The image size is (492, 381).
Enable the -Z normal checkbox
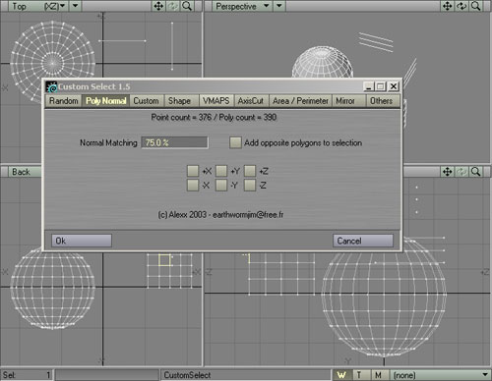pos(250,185)
